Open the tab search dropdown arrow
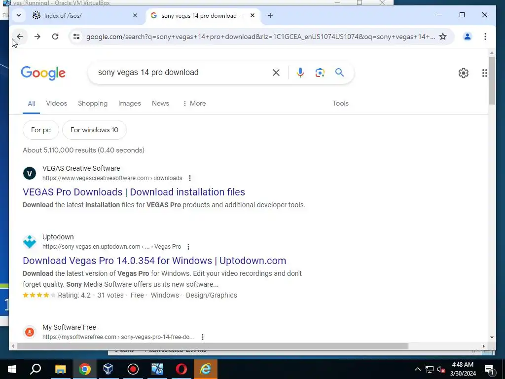 click(19, 15)
